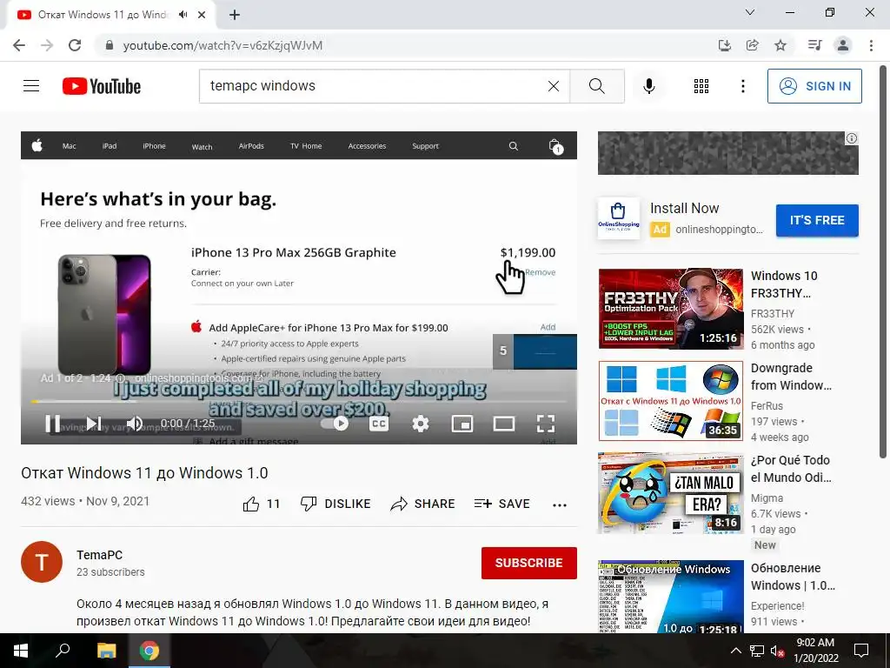
Task: Enter full screen mode
Action: coord(546,424)
